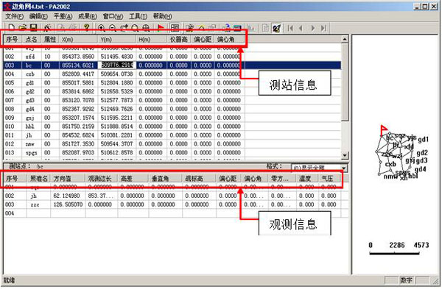Click the yellow triangle toolbar icon
Screen dimensions: 442x289
click(201, 28)
